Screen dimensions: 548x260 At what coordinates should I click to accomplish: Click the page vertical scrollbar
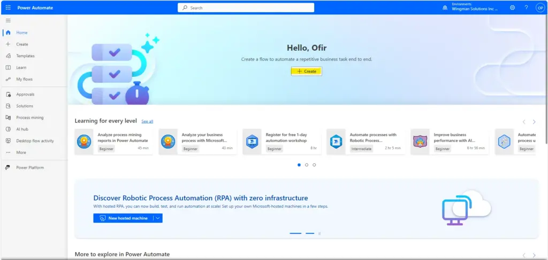point(546,80)
